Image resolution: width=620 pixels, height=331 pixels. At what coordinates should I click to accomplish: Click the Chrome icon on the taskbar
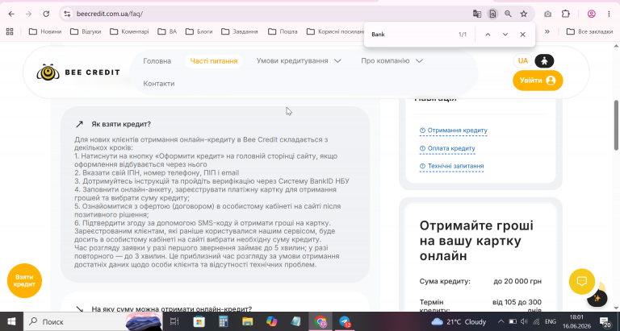[x=320, y=321]
